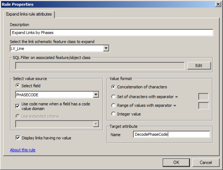
Task: Select Concatenation of characters option
Action: (x=114, y=87)
